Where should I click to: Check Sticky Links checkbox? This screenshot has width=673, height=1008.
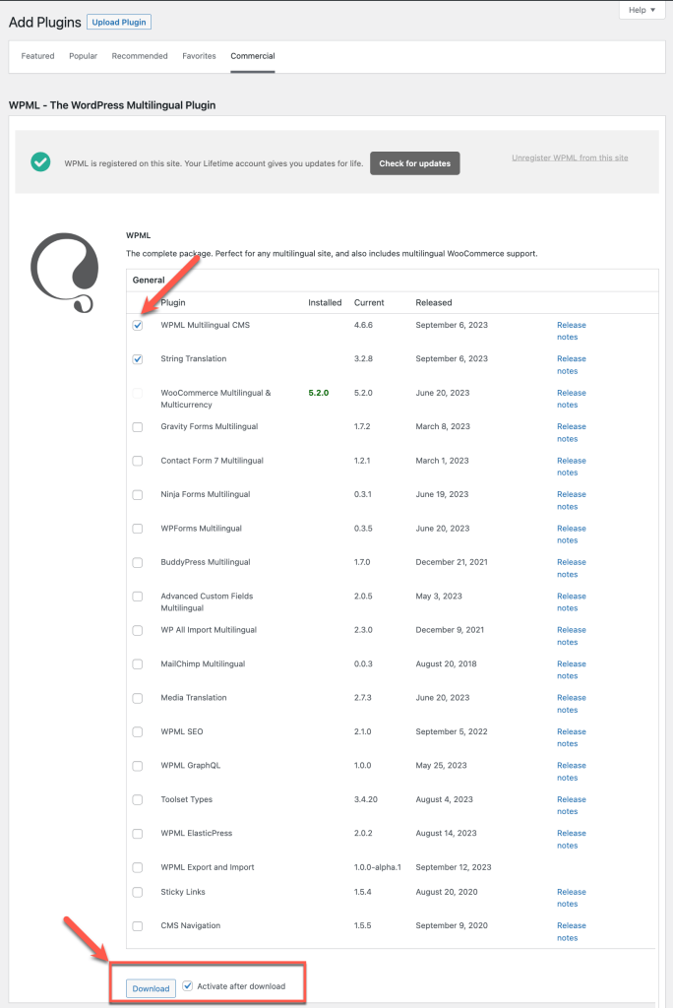click(138, 892)
